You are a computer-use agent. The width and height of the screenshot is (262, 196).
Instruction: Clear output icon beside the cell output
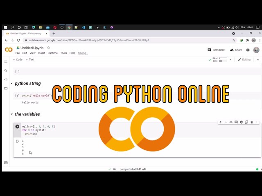(x=17, y=141)
